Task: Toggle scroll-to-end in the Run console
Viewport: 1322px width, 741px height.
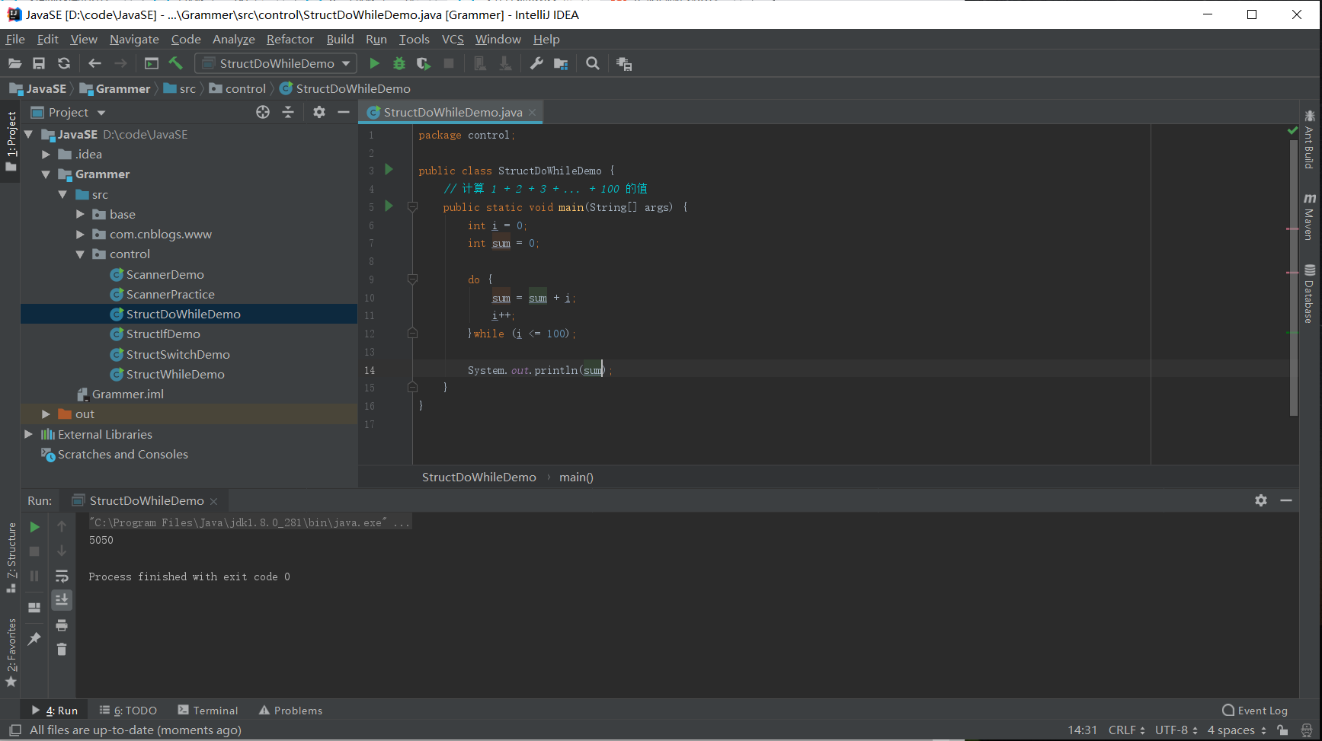Action: [62, 600]
